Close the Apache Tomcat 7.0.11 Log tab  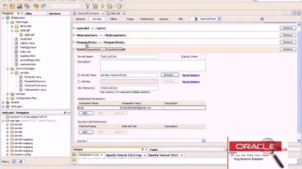pyautogui.click(x=144, y=155)
